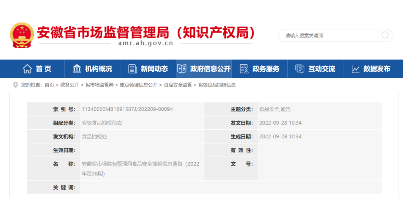Click the interaction chat bubble icon
403x213 pixels.
click(x=300, y=69)
